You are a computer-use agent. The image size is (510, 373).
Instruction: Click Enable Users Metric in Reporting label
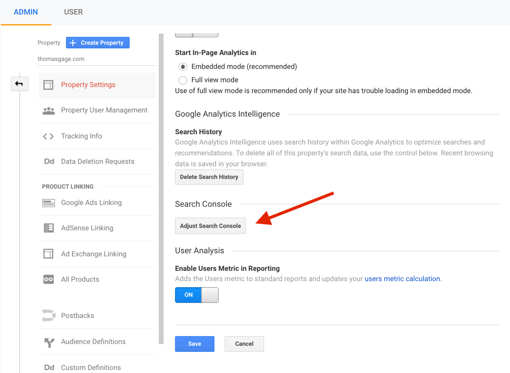click(227, 268)
